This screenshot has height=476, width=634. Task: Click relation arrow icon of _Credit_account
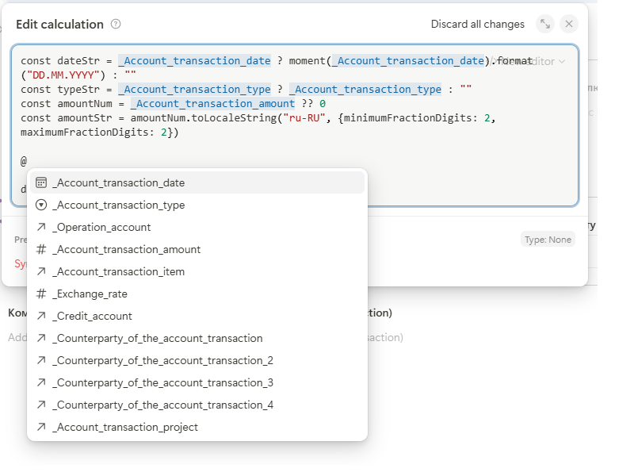pyautogui.click(x=41, y=316)
